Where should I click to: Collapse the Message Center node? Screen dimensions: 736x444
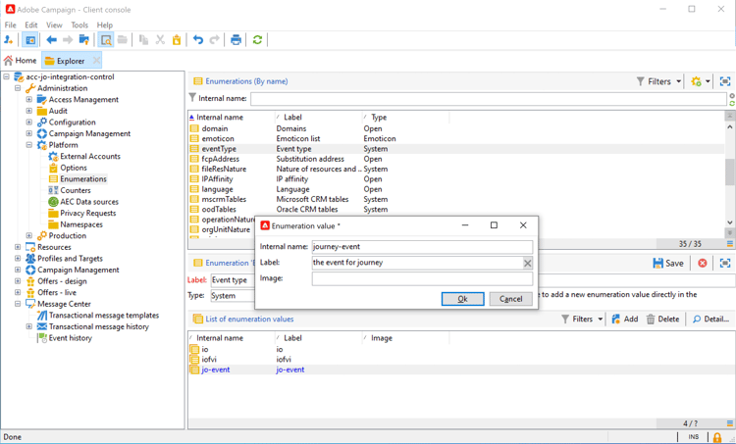pos(18,304)
